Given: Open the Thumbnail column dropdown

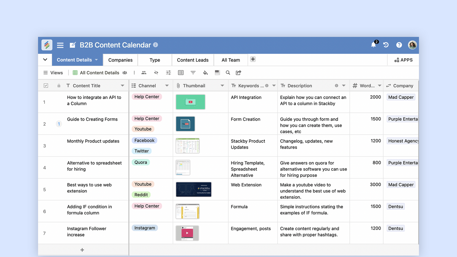Looking at the screenshot, I should click(x=222, y=86).
